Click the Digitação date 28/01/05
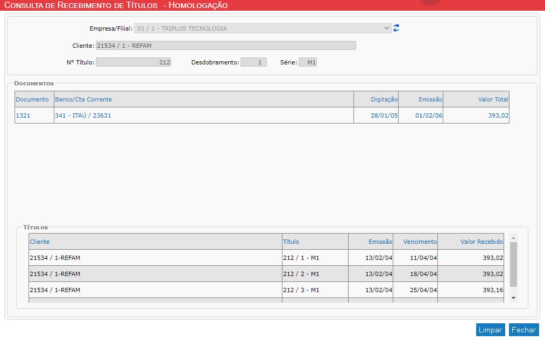 tap(384, 115)
